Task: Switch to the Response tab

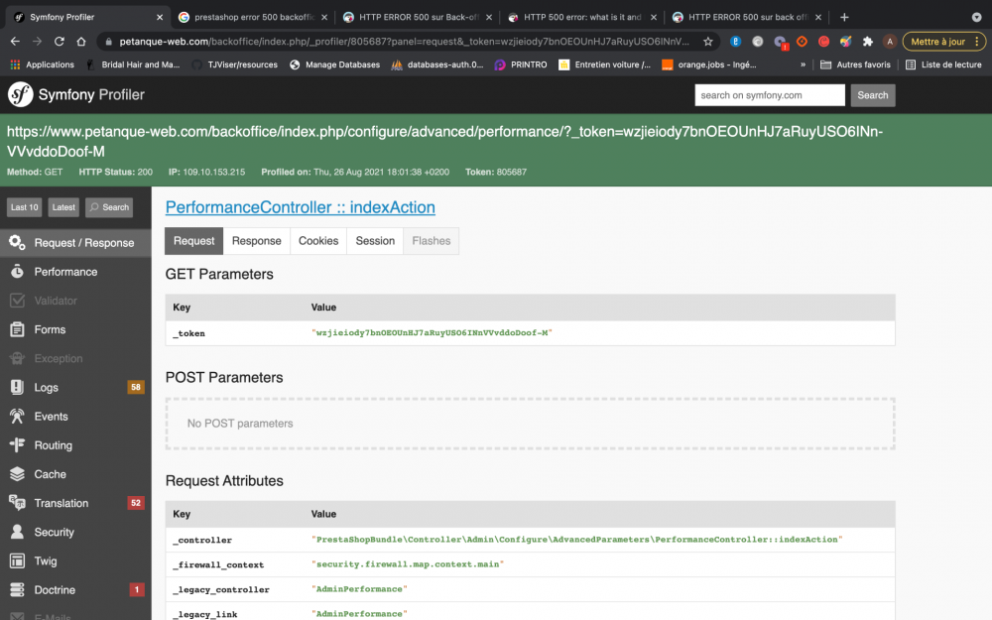Action: coord(256,241)
